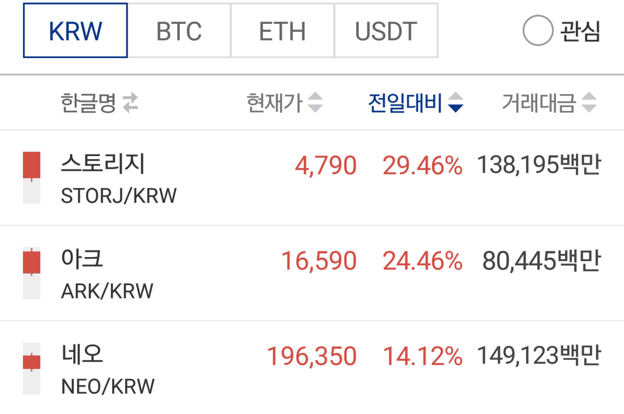Click the 현재가 sort arrows icon
The image size is (624, 414).
tap(316, 102)
